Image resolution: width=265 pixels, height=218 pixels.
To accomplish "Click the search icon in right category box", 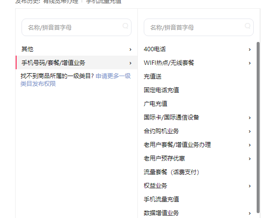I will point(247,26).
